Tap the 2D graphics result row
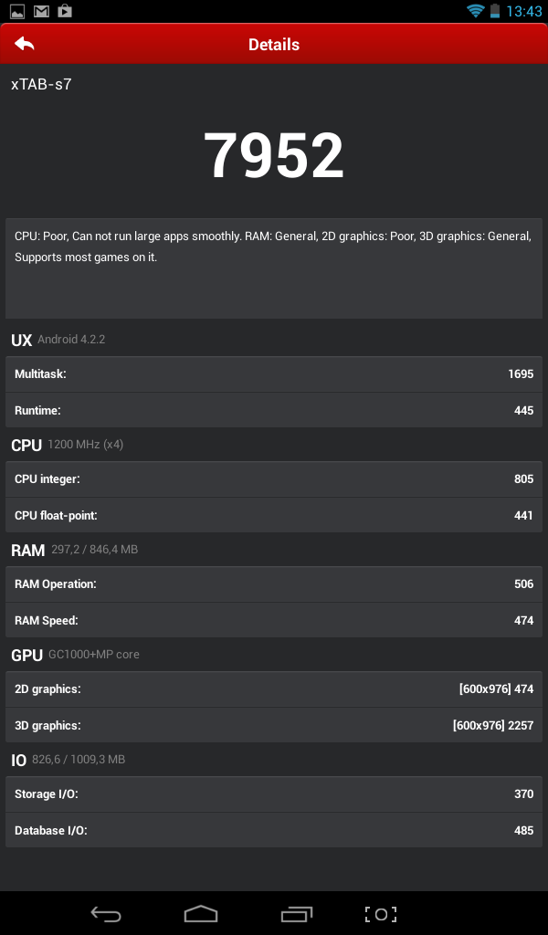The height and width of the screenshot is (935, 548). click(x=274, y=689)
